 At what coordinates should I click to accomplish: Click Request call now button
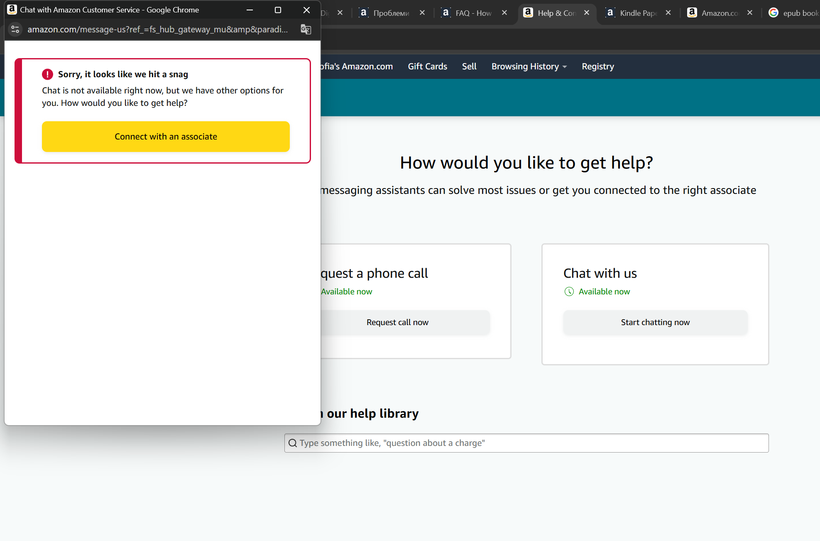(397, 322)
